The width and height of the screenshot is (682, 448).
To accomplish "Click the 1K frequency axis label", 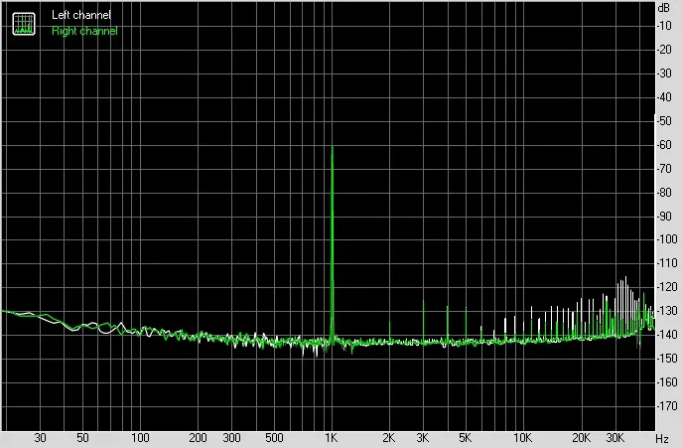I will 331,437.
